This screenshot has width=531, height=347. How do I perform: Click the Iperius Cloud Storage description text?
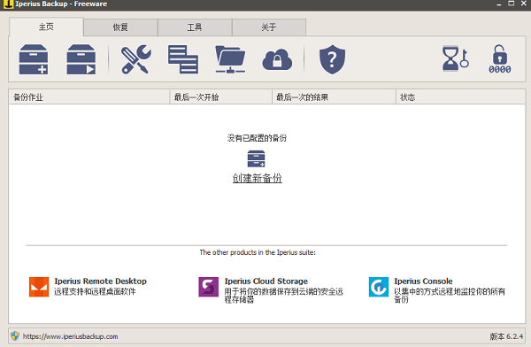[x=284, y=295]
